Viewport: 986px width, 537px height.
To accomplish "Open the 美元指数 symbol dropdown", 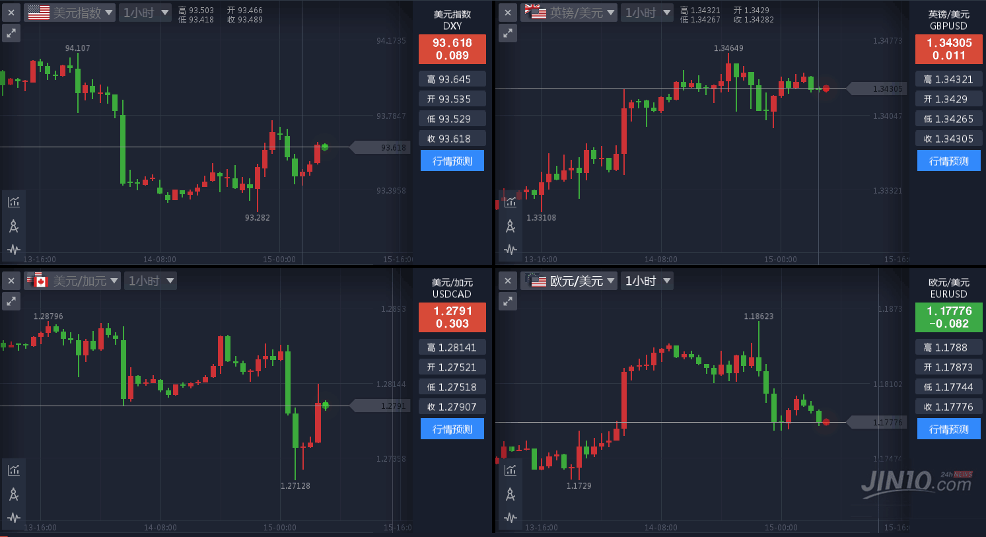I will (x=70, y=13).
